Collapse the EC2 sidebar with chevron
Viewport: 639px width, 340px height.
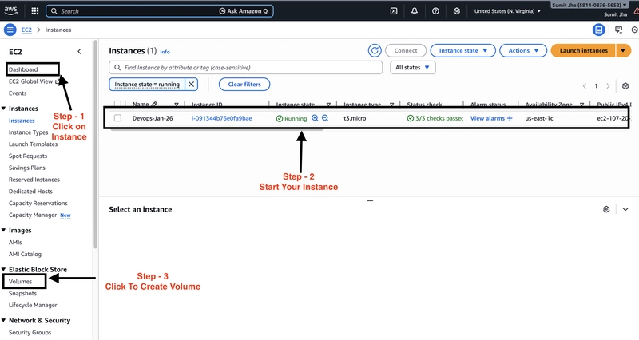click(x=79, y=51)
